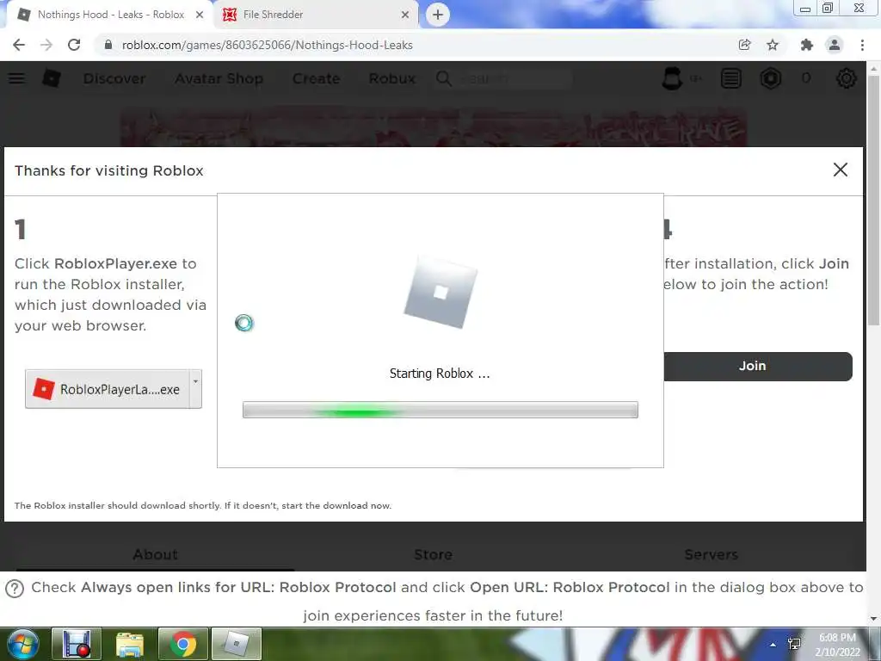This screenshot has width=881, height=661.
Task: Open the Avatar Shop menu item
Action: [x=219, y=78]
